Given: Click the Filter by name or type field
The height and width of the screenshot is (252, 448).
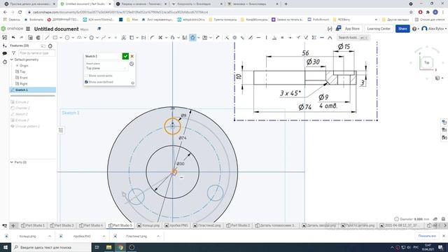Looking at the screenshot, I should [x=36, y=53].
